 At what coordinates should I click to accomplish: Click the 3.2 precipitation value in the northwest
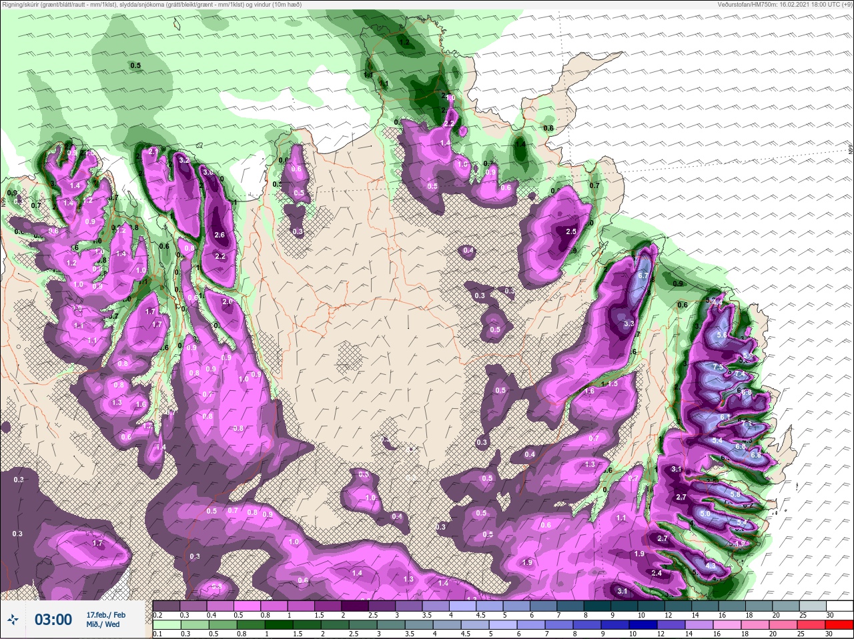(185, 161)
